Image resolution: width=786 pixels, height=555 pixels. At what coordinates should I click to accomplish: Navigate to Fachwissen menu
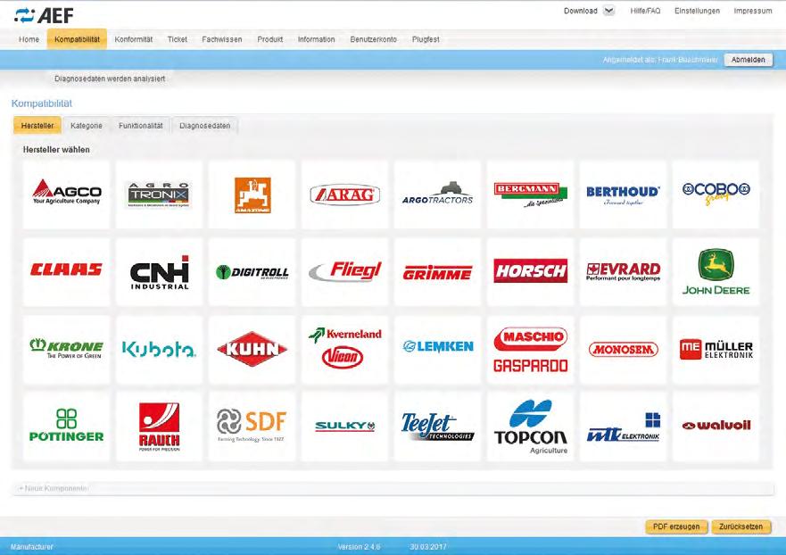[x=221, y=39]
